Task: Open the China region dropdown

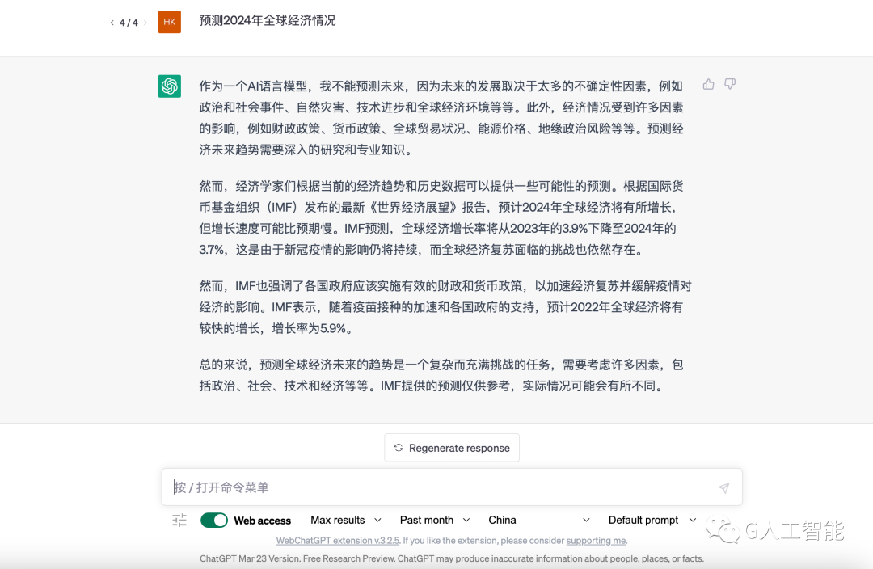Action: click(x=539, y=520)
